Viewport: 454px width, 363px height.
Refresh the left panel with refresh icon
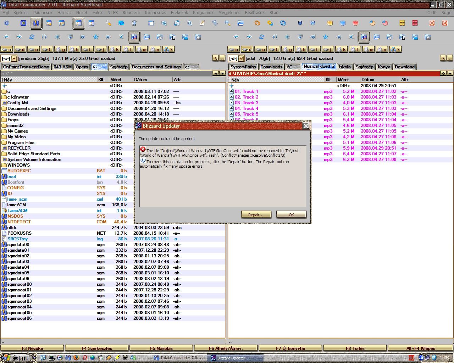[x=32, y=37]
